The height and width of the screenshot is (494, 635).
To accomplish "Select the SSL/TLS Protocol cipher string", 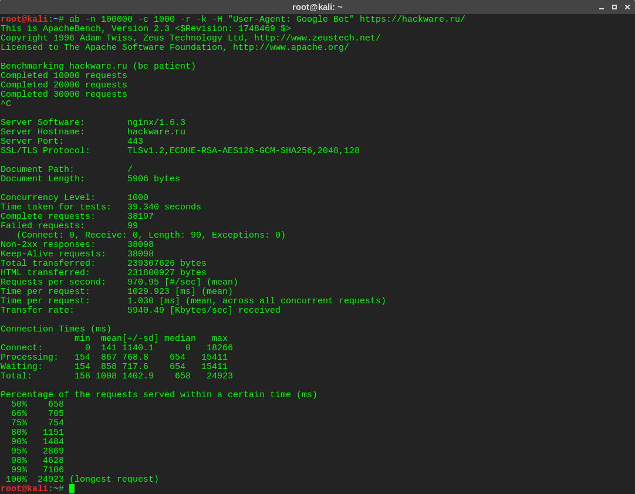I will pos(244,150).
